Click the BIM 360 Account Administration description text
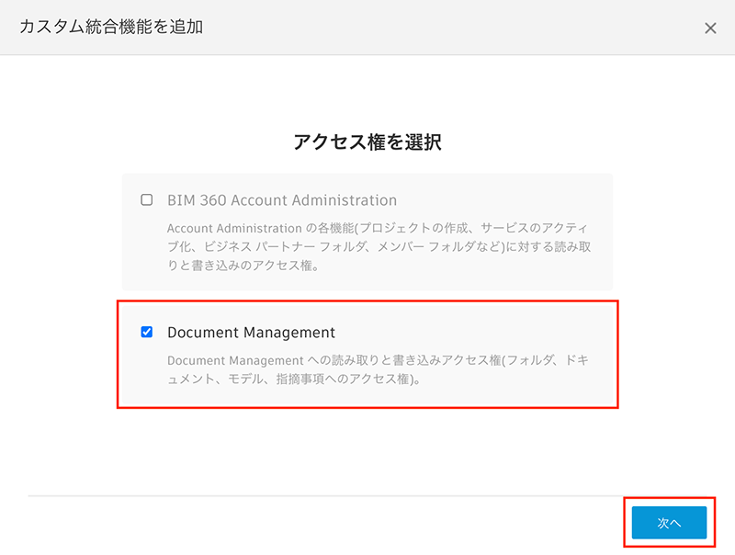Image resolution: width=735 pixels, height=555 pixels. pos(379,246)
